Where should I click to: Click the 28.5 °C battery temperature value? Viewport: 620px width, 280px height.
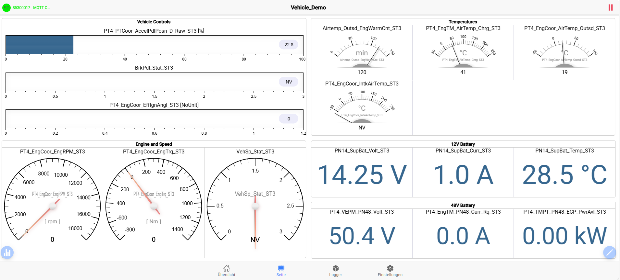tap(564, 175)
